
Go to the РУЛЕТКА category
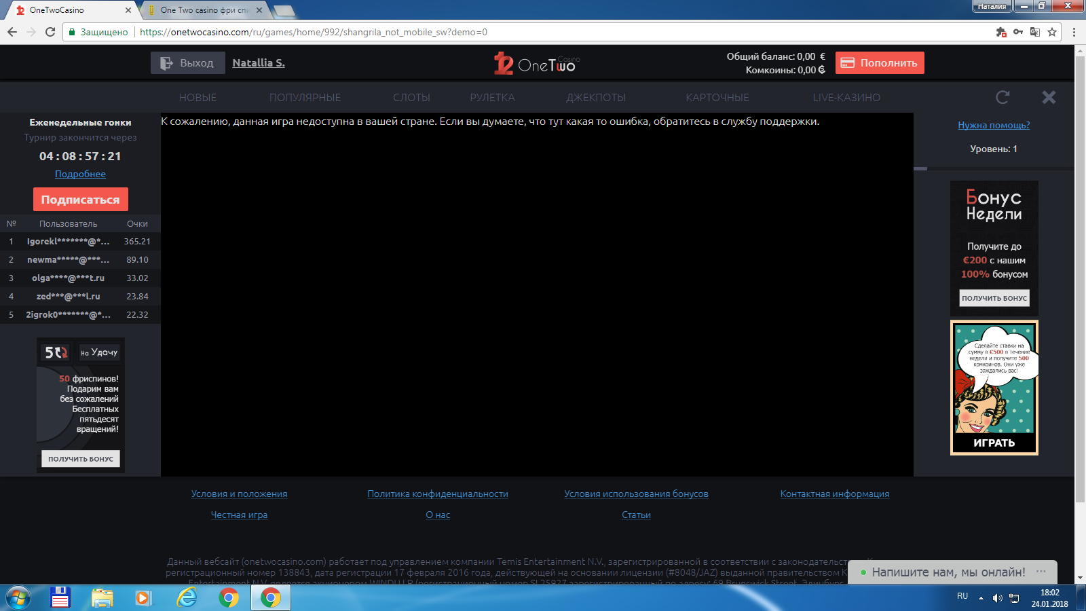point(493,98)
